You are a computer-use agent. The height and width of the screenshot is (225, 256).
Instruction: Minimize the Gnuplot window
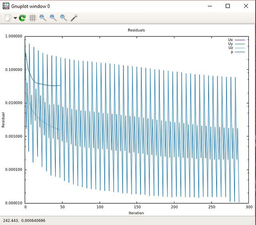pyautogui.click(x=210, y=6)
